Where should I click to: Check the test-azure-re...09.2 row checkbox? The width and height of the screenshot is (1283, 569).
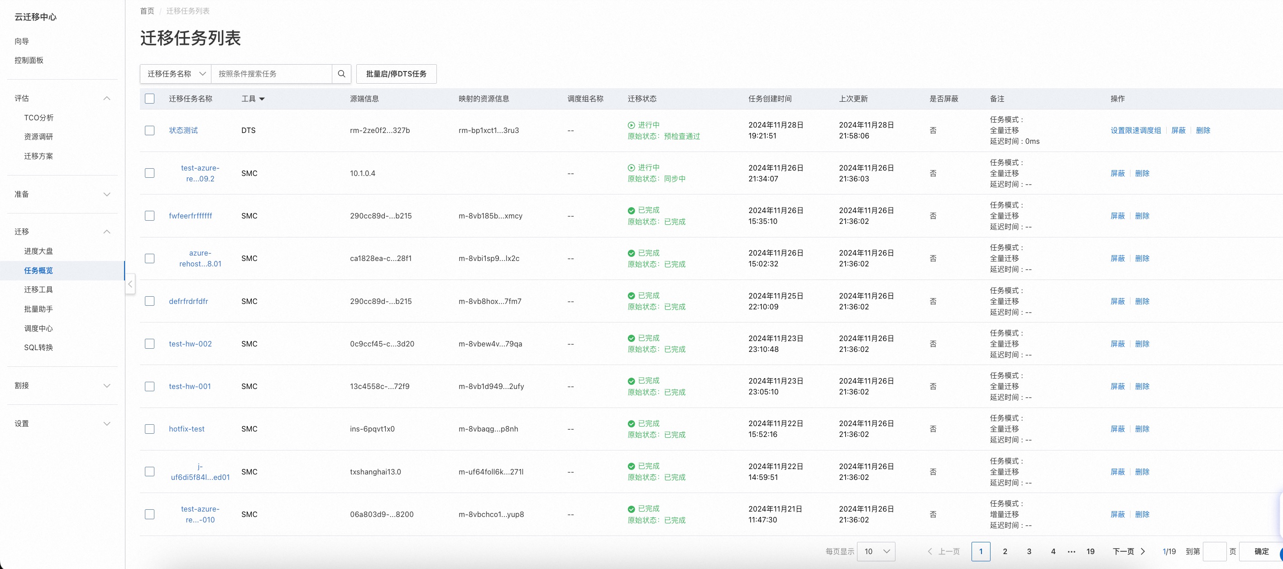tap(149, 173)
